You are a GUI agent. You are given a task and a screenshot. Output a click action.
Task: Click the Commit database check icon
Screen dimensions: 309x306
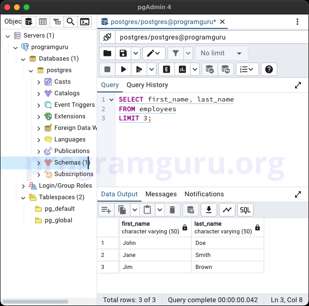coord(210,69)
